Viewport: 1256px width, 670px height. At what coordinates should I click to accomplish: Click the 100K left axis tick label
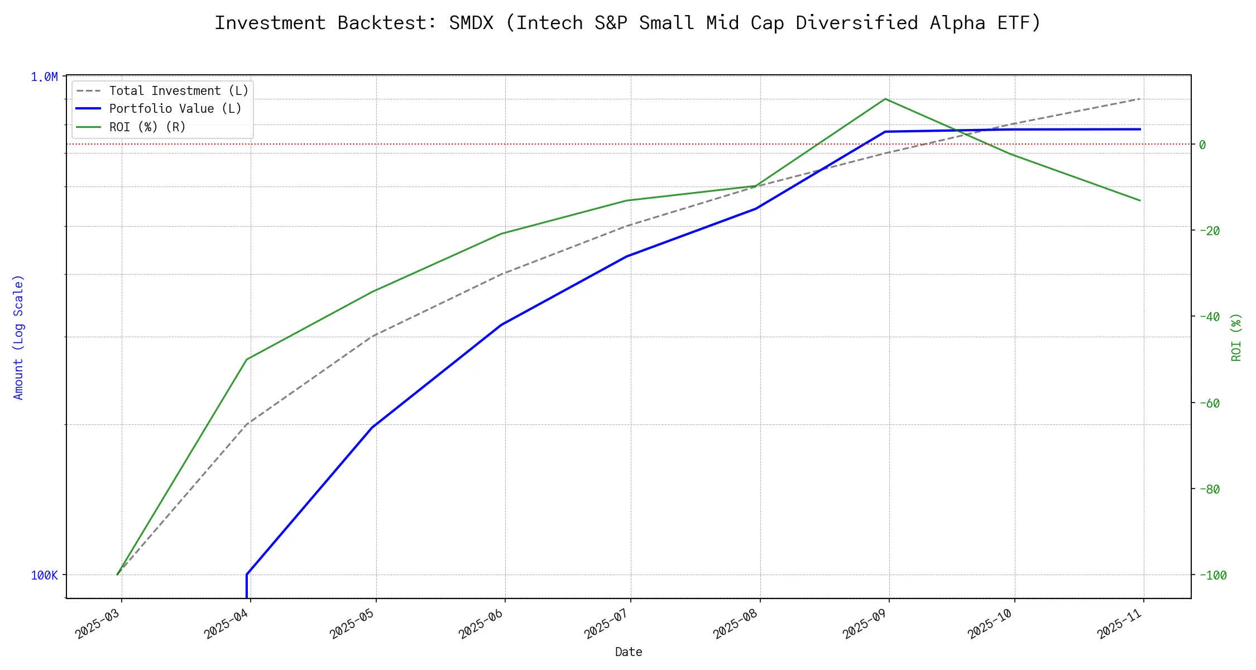pyautogui.click(x=44, y=576)
